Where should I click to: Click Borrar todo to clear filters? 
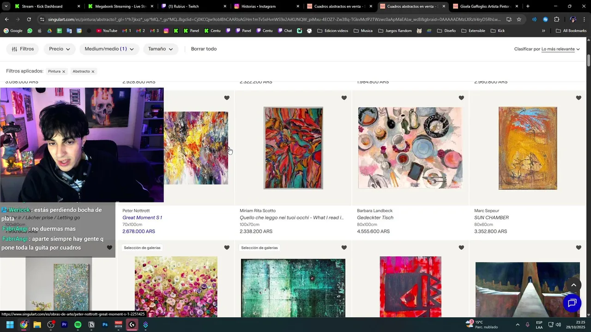[x=204, y=49]
